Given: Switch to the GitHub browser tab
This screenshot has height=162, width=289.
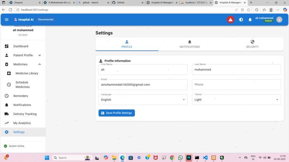Looking at the screenshot, I should click(128, 3).
